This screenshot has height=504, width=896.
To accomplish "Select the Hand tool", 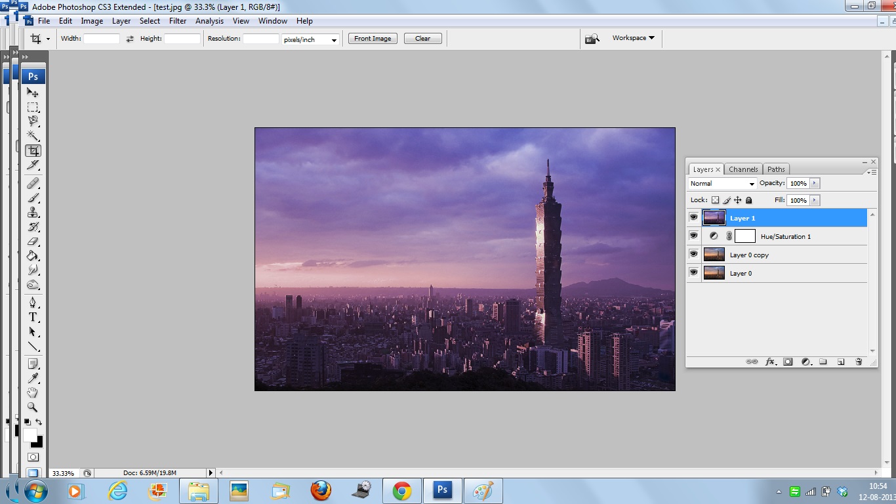I will coord(33,392).
